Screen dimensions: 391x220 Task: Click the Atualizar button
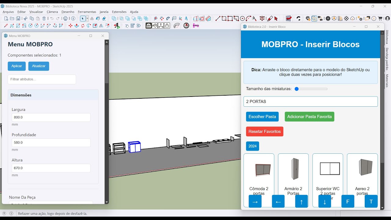point(39,66)
